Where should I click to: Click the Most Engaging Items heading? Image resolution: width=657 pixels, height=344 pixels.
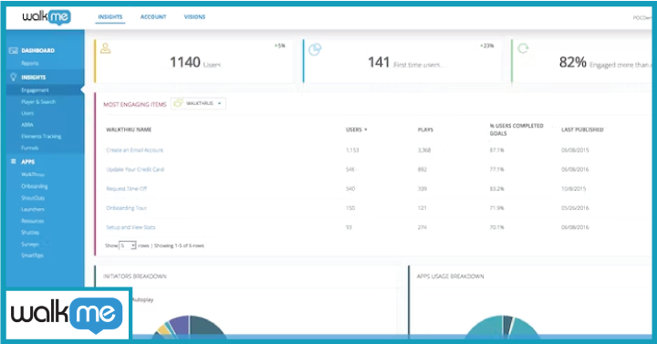pos(135,104)
